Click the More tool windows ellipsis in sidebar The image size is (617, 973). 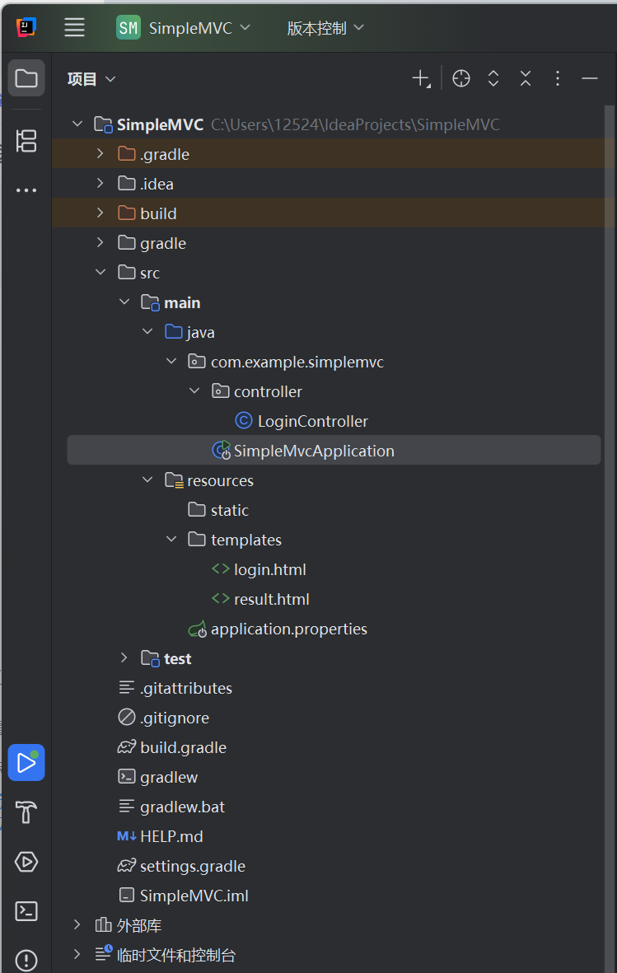point(26,189)
